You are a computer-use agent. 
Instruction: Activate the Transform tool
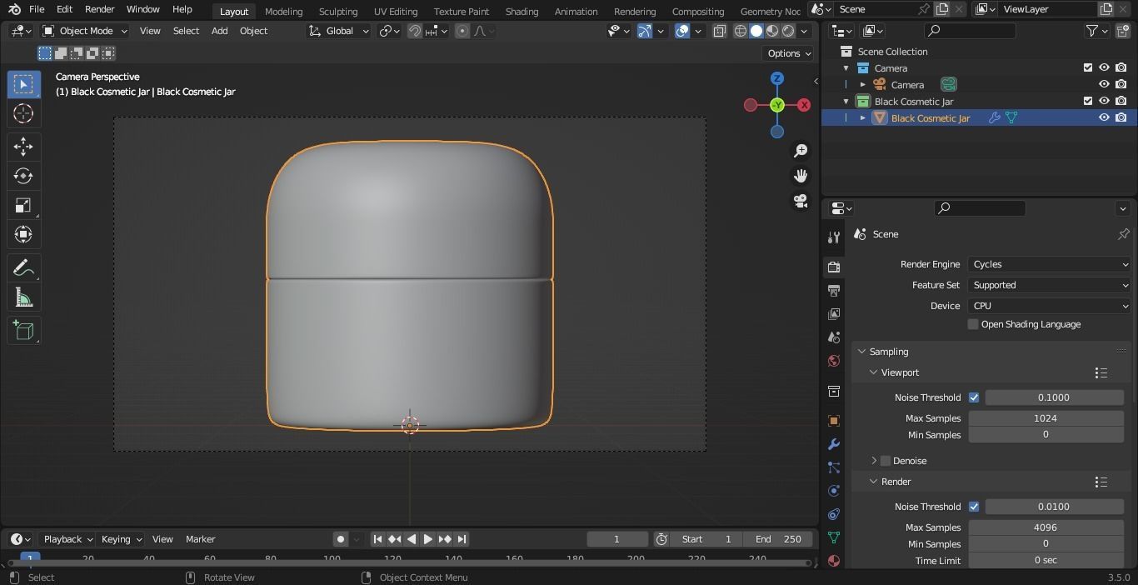coord(23,234)
